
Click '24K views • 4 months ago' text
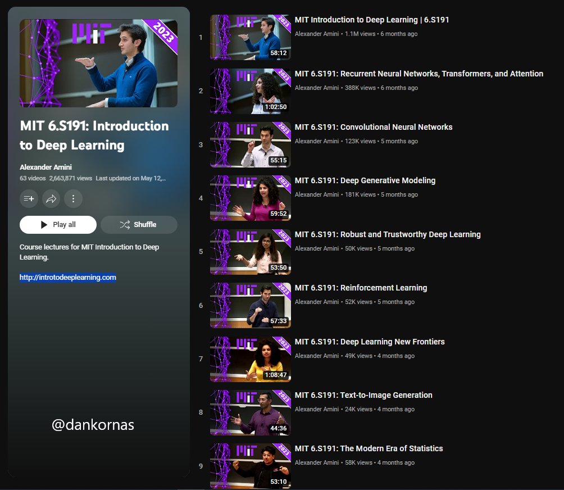pyautogui.click(x=380, y=409)
